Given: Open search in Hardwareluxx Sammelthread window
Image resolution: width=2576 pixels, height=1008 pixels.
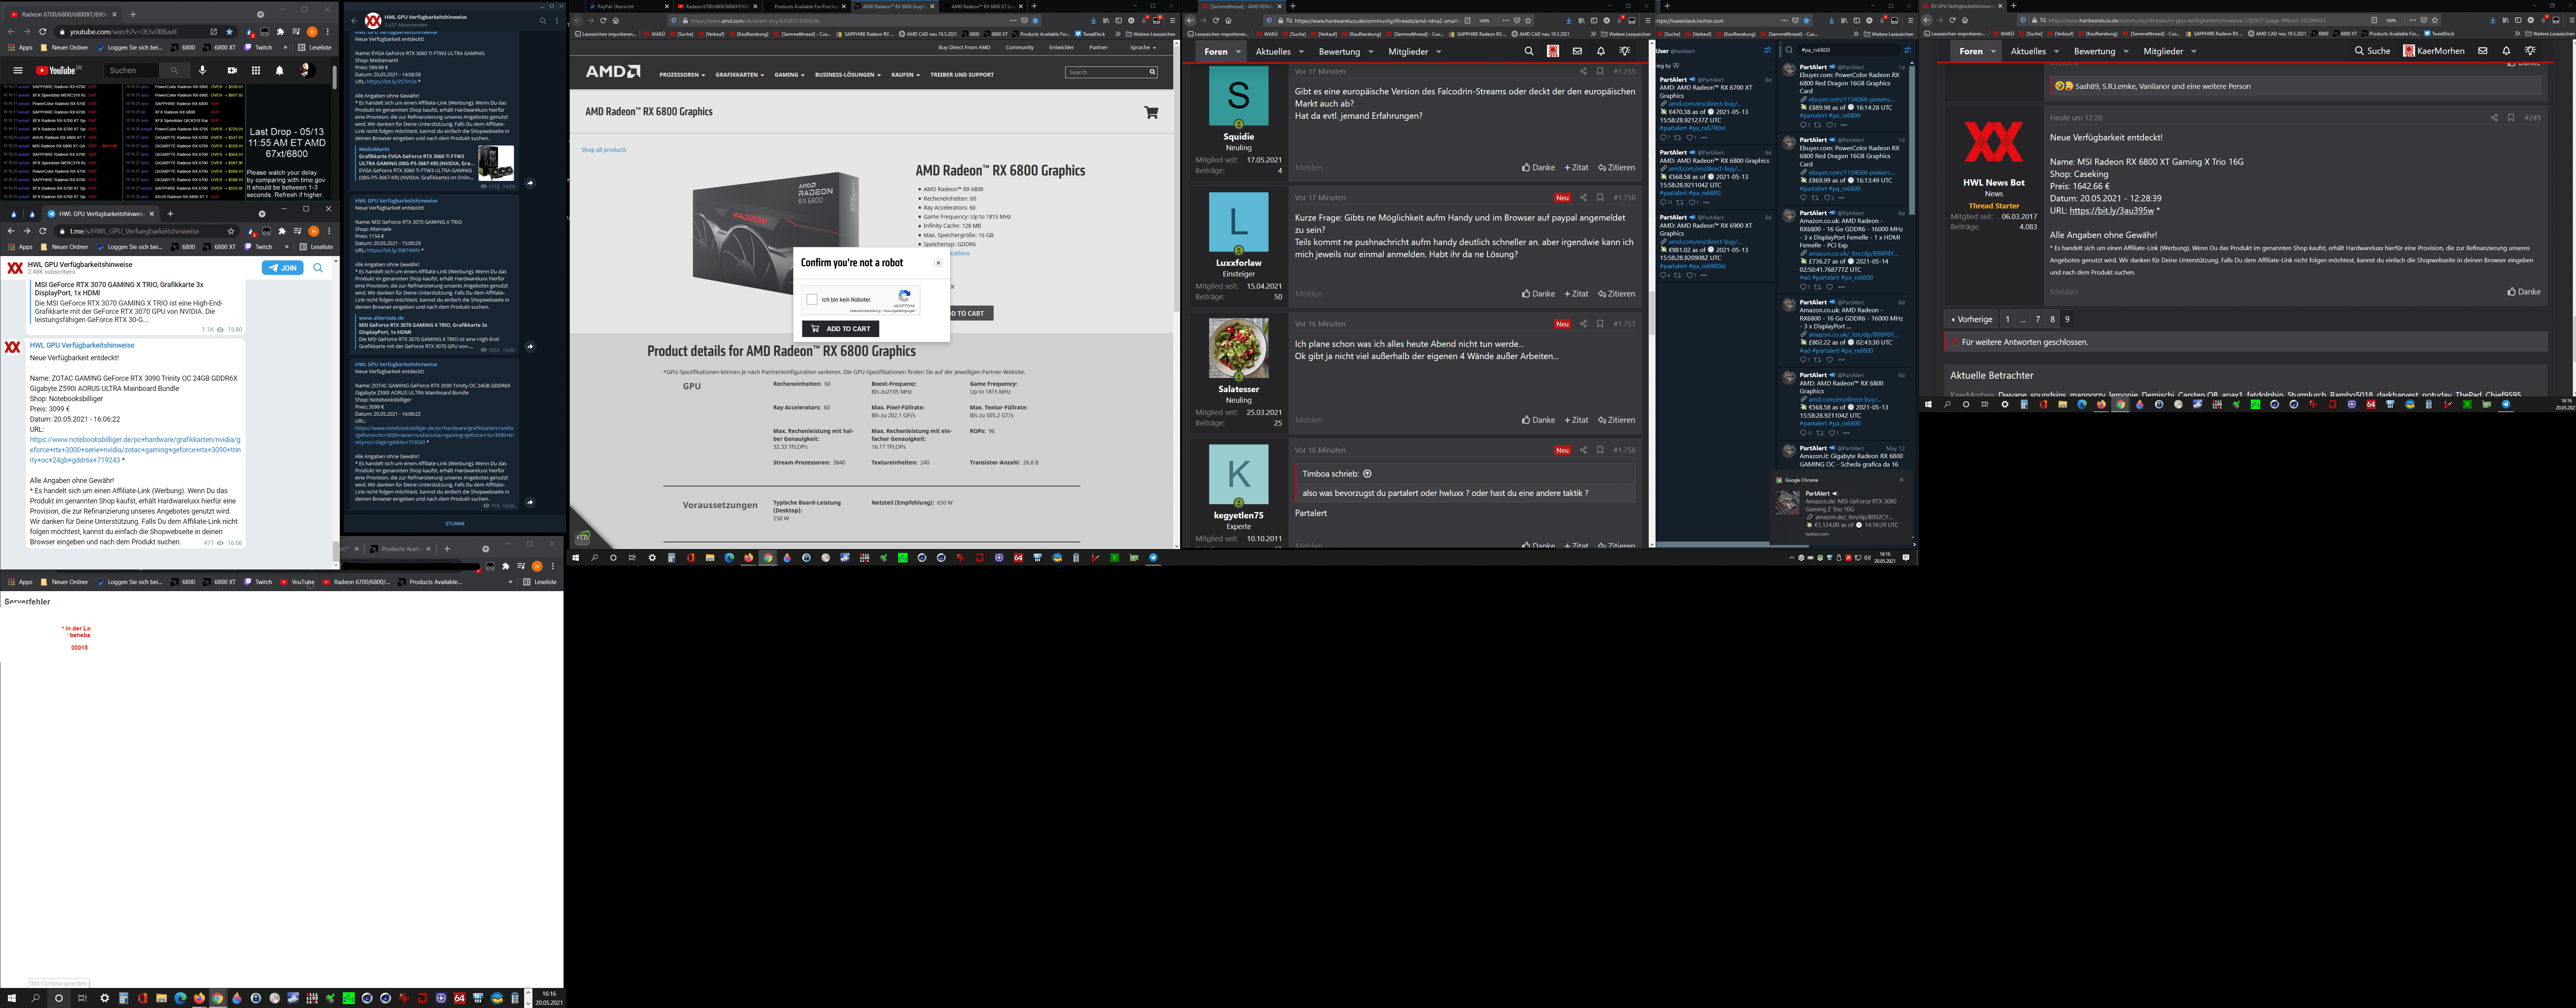Looking at the screenshot, I should point(1528,51).
